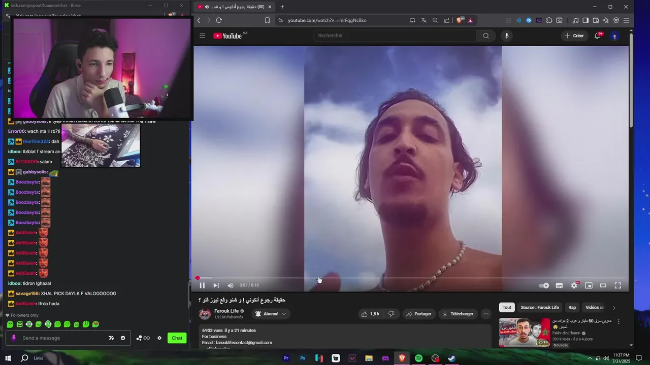Toggle subtitles on the video player
The image size is (650, 365).
[559, 285]
